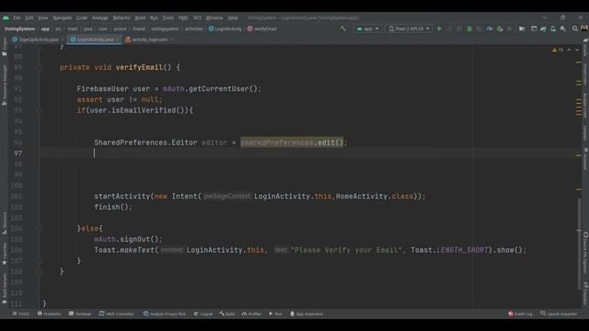Open the Analyze menu
The width and height of the screenshot is (589, 331).
100,17
